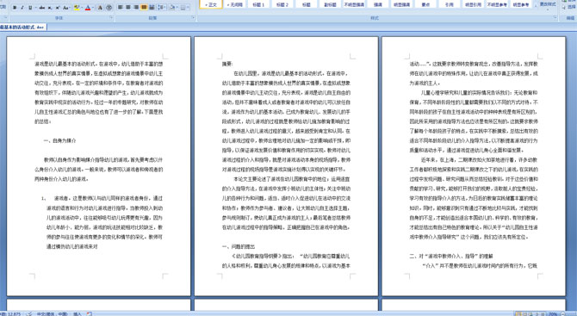Apply strikethrough to the text
This screenshot has height=316, width=577.
pyautogui.click(x=42, y=8)
